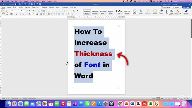This screenshot has height=108, width=192.
Task: Open the font name Arial dropdown
Action: pos(15,11)
